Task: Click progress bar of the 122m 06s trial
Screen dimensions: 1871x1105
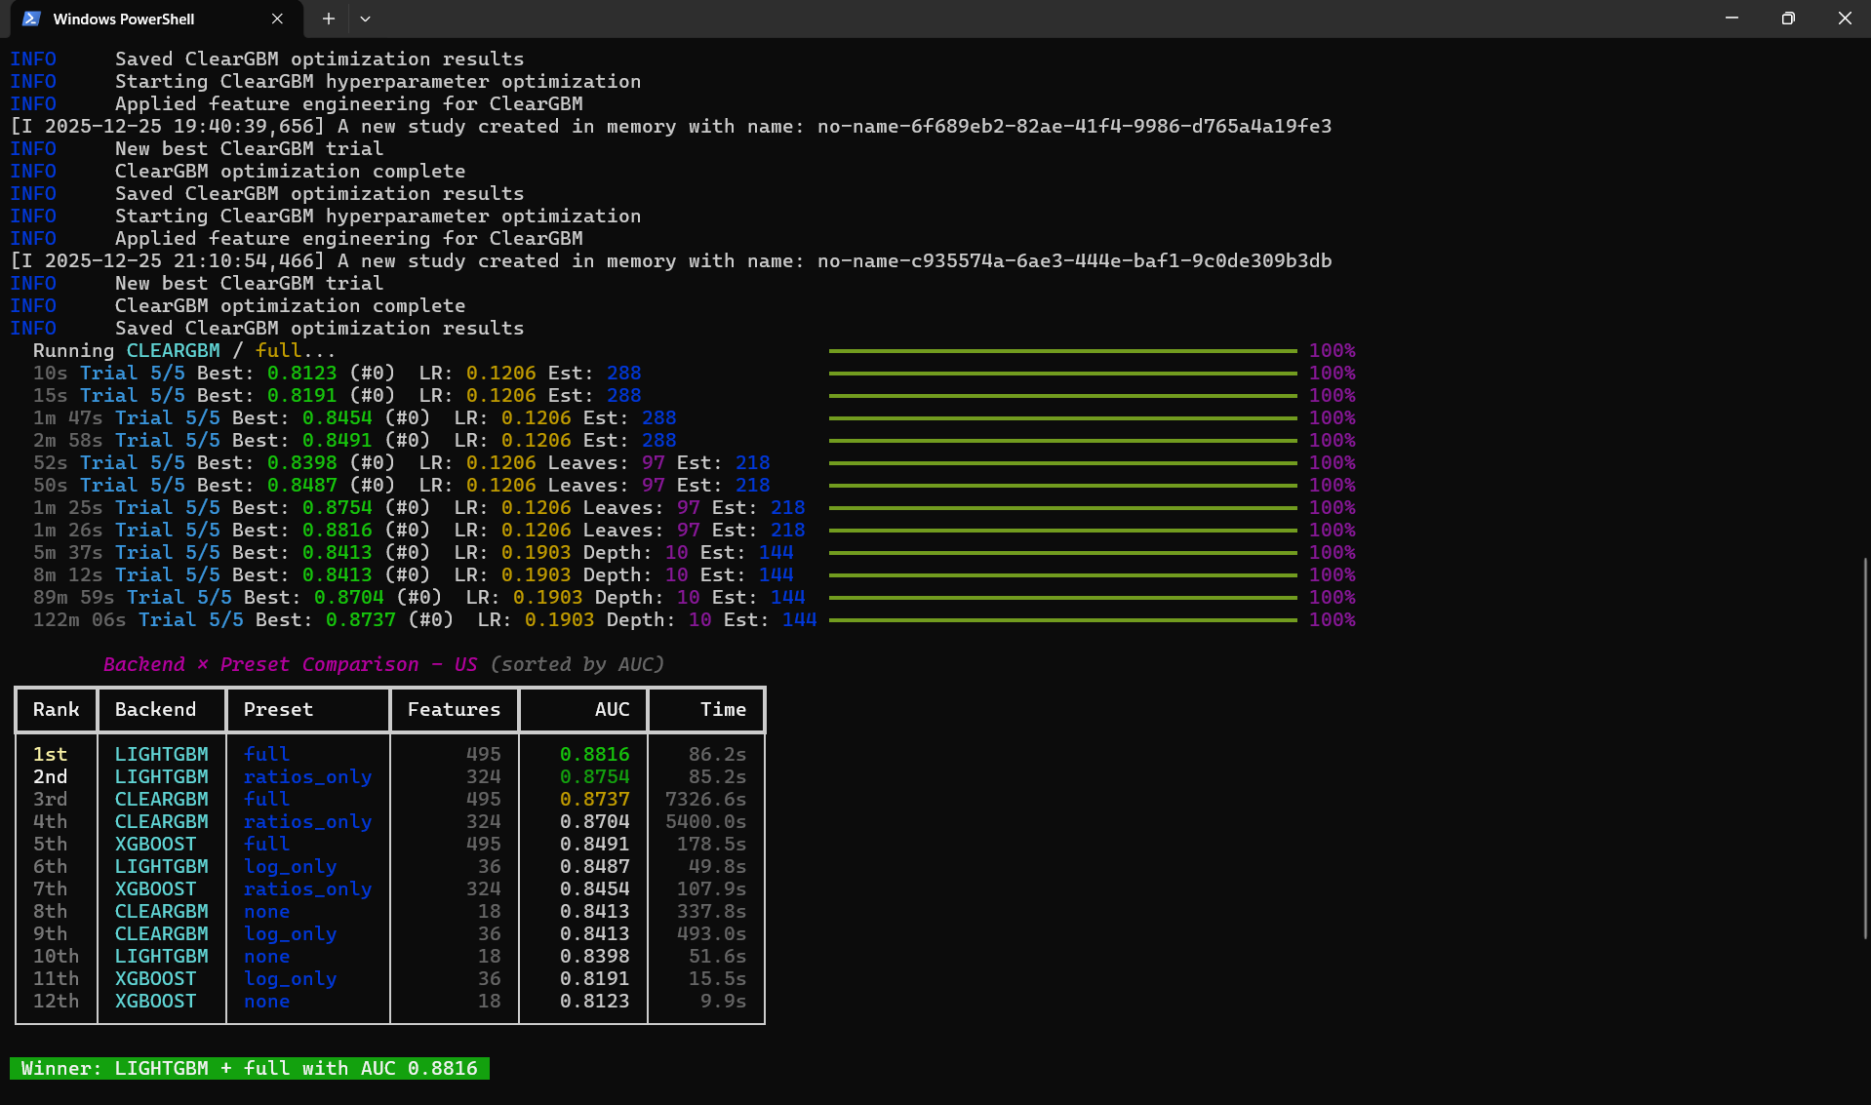Action: [x=1063, y=620]
